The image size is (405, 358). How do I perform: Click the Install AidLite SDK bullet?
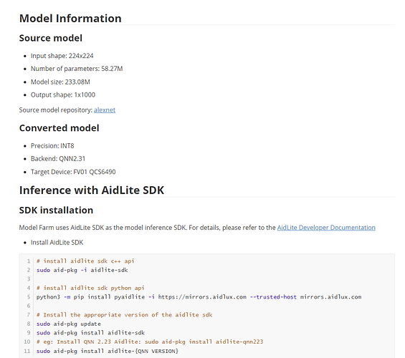[x=57, y=243]
